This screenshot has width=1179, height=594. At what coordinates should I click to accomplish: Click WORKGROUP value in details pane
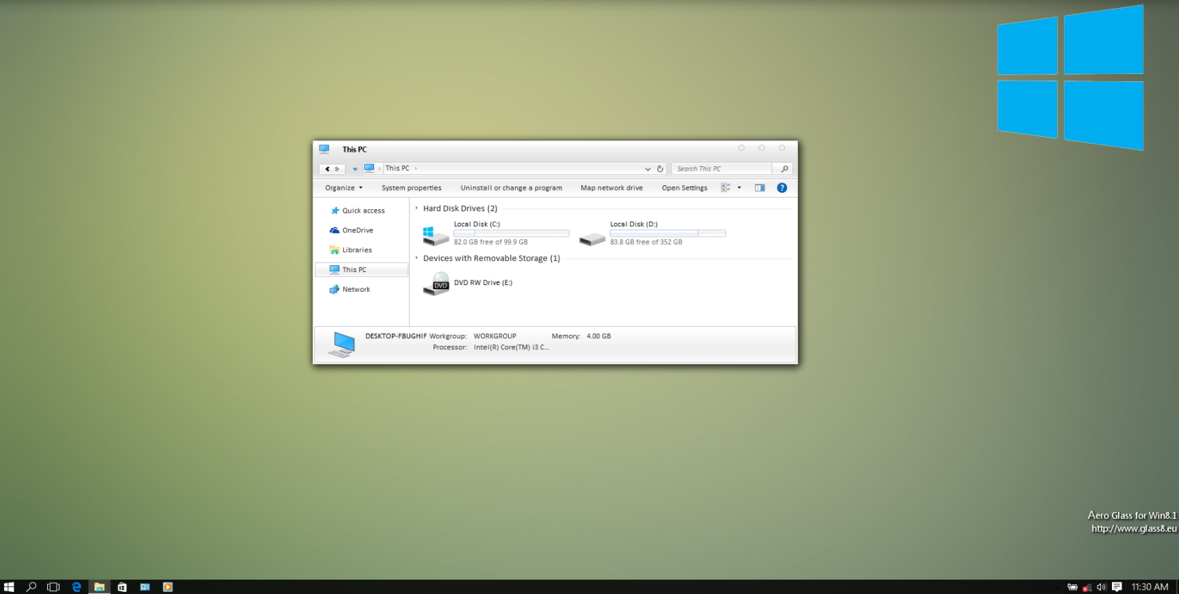click(x=495, y=336)
